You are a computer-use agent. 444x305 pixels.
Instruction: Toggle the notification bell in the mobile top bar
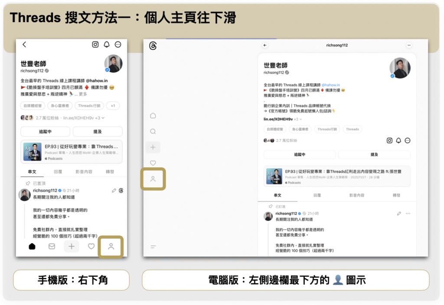pos(107,45)
